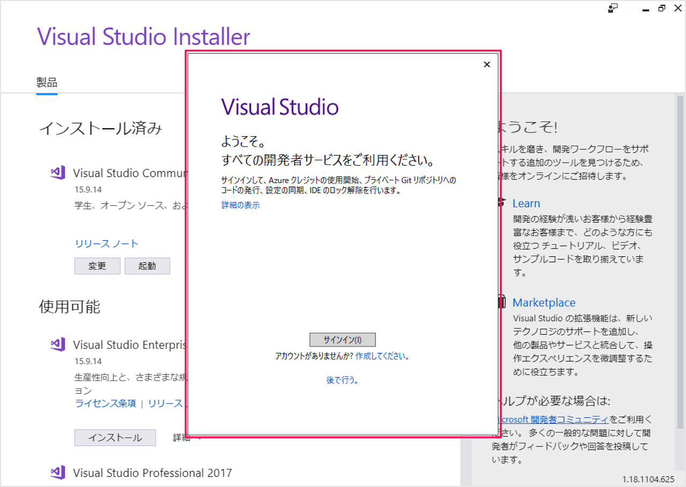Open the ライセンス条項 link for Enterprise

click(106, 403)
